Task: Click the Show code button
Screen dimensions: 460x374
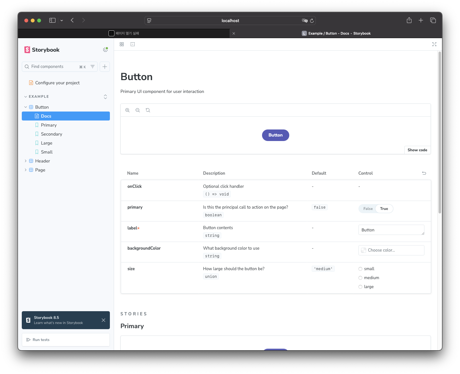Action: coord(417,150)
